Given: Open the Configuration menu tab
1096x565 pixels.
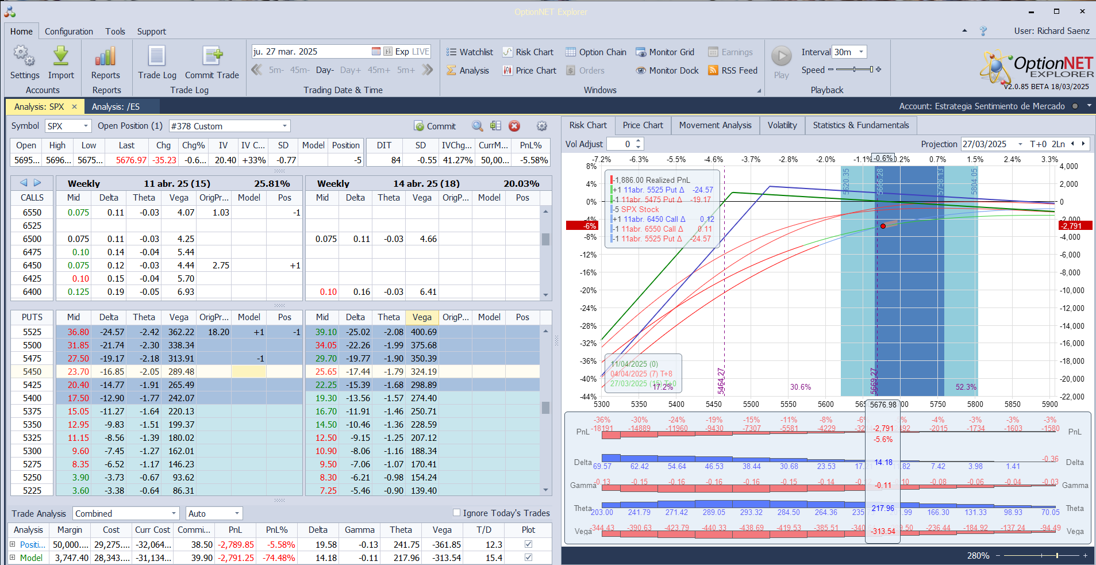Looking at the screenshot, I should coord(69,32).
